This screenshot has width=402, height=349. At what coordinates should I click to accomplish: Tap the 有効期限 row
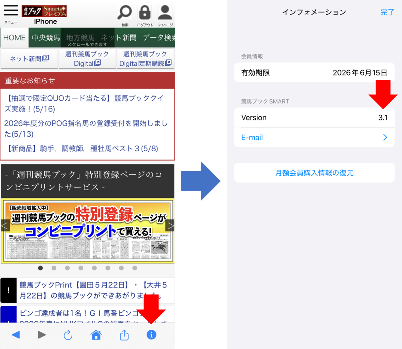tap(314, 73)
